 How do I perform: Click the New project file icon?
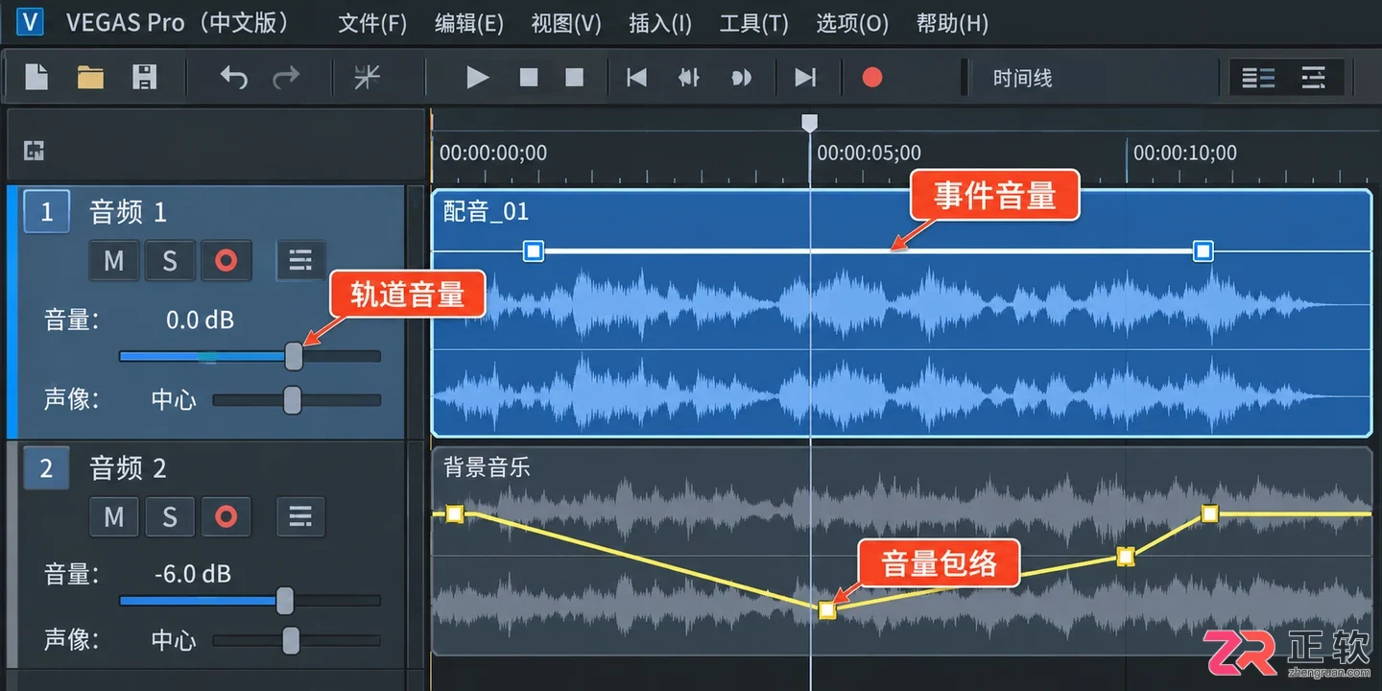pos(36,77)
